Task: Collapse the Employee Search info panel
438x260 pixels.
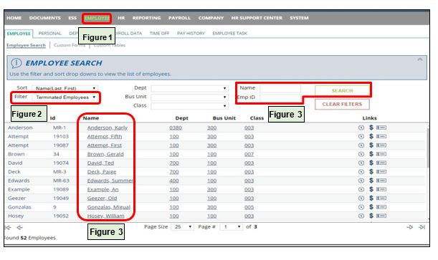Action: [x=420, y=59]
